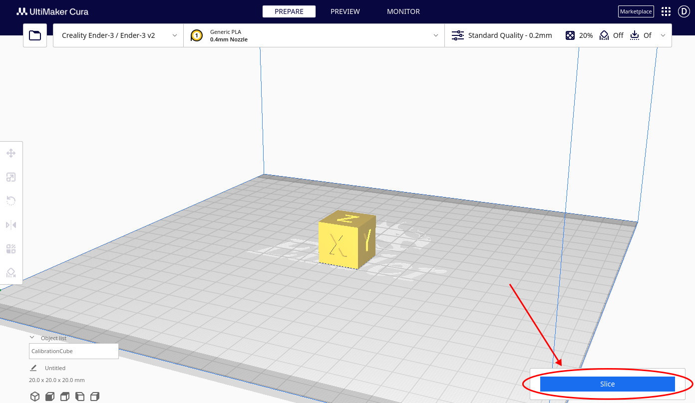Select the Mirror tool
The height and width of the screenshot is (403, 695).
pos(11,225)
